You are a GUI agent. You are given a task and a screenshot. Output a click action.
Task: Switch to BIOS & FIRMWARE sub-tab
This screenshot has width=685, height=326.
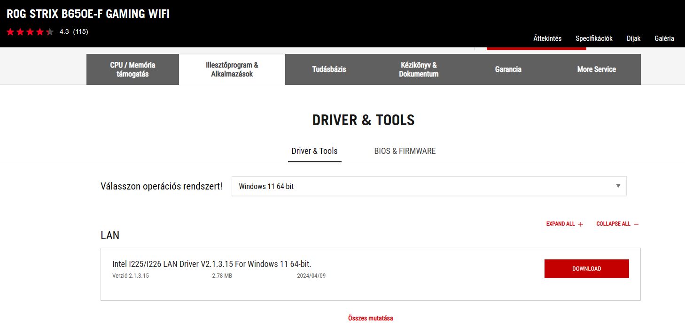pos(405,151)
